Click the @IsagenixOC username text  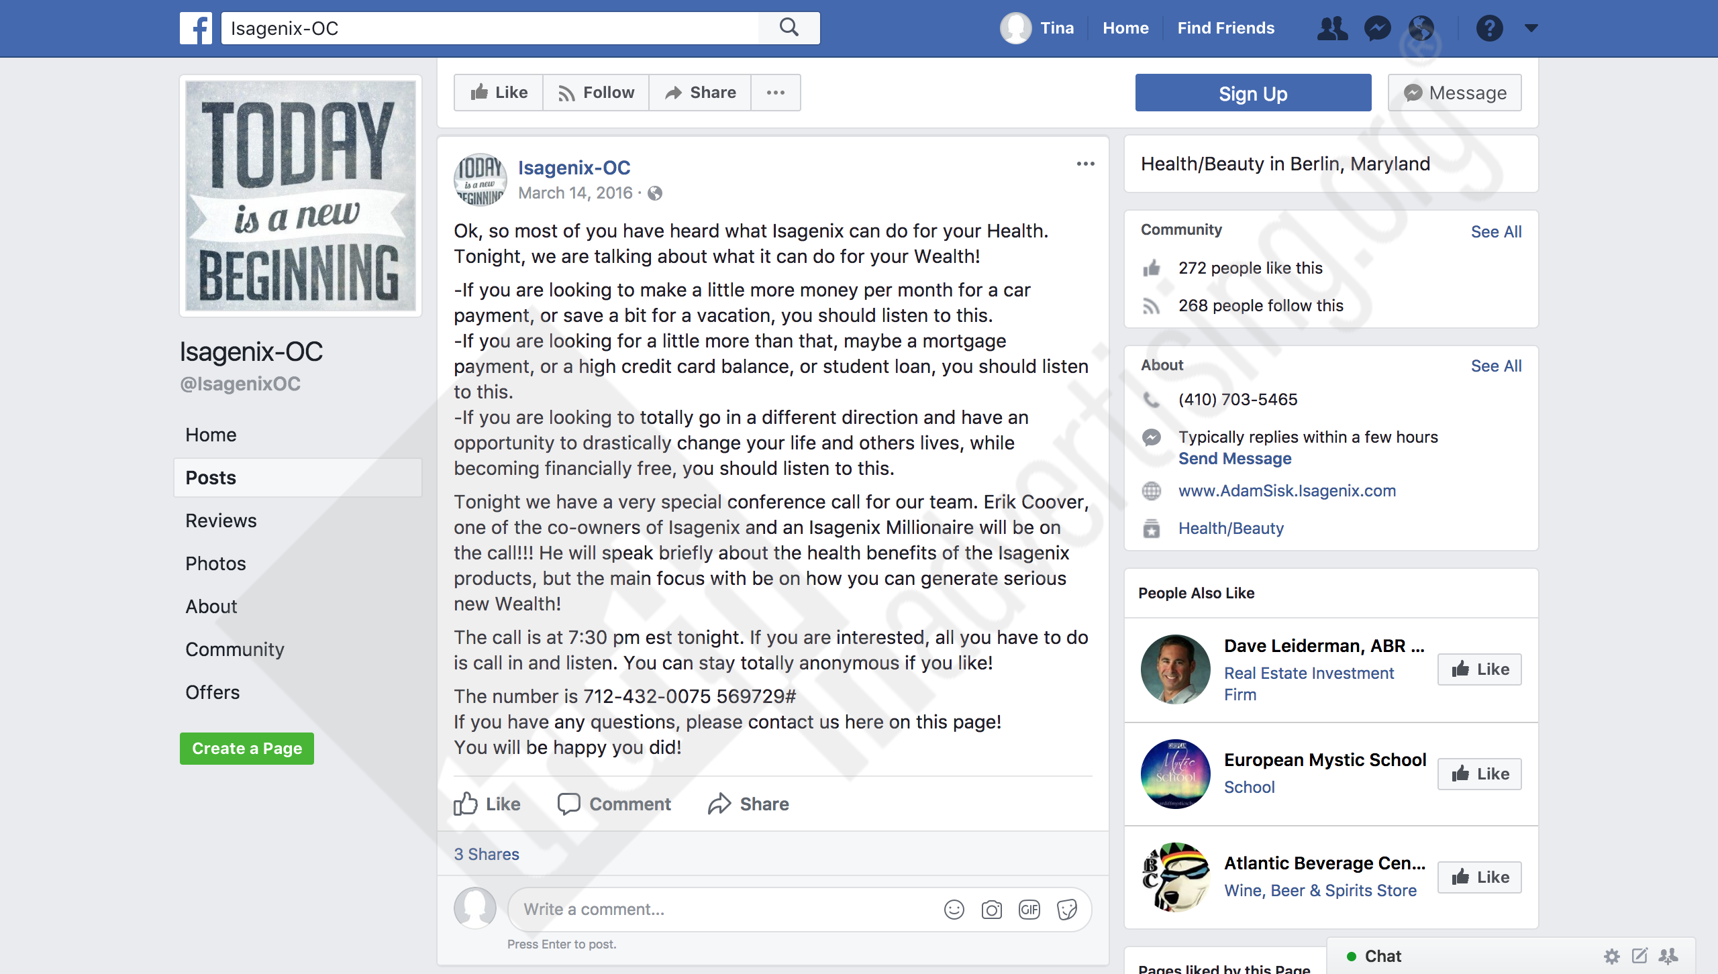(x=240, y=384)
